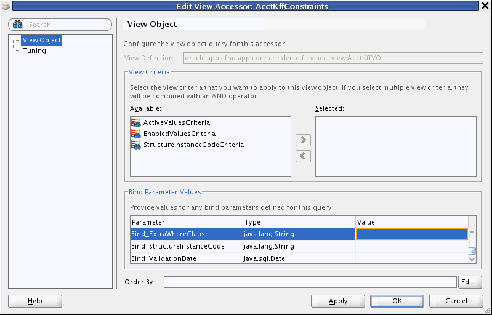Close the dialog with the X button
This screenshot has height=315, width=492.
click(485, 6)
